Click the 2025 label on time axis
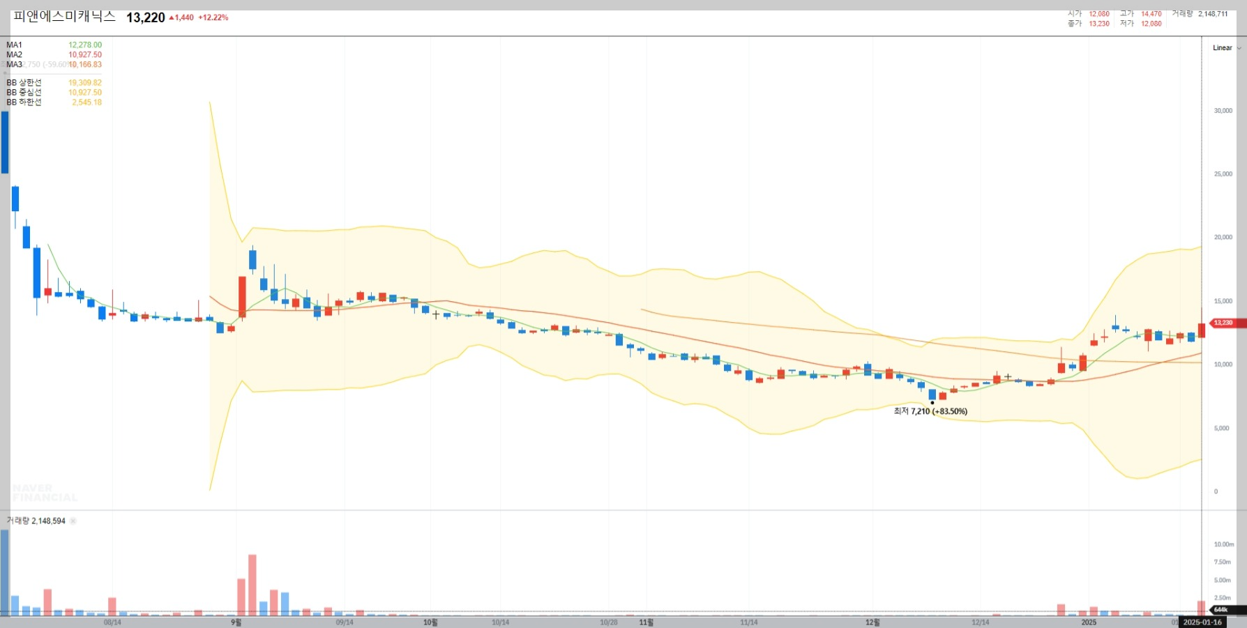Viewport: 1247px width, 628px height. pos(1089,622)
